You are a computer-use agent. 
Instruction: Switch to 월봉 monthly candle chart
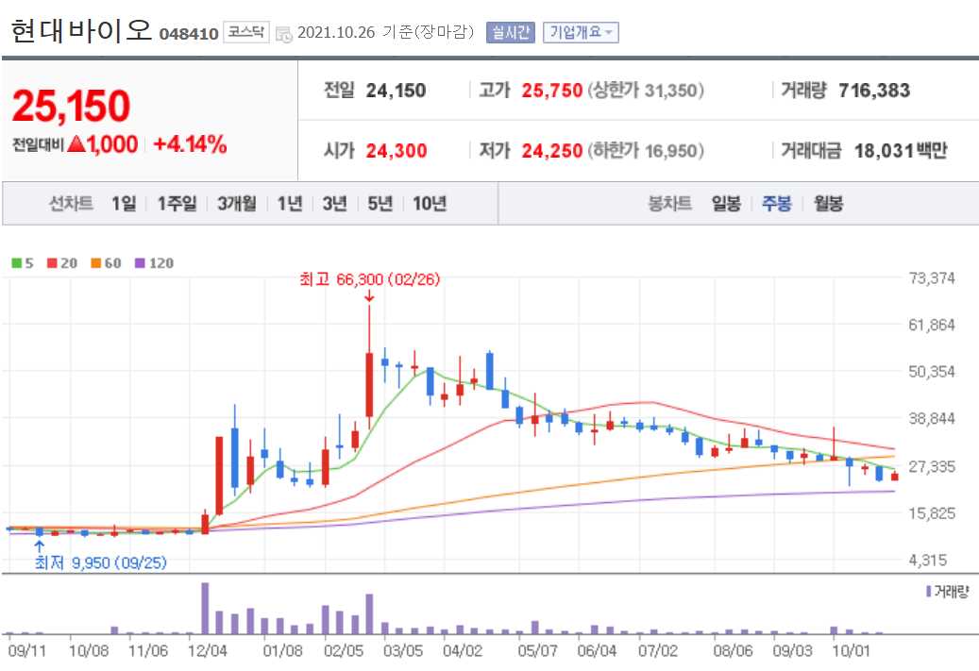tap(828, 204)
